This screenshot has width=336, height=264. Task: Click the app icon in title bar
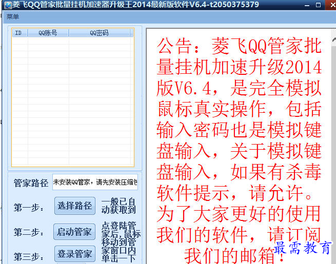(8, 5)
